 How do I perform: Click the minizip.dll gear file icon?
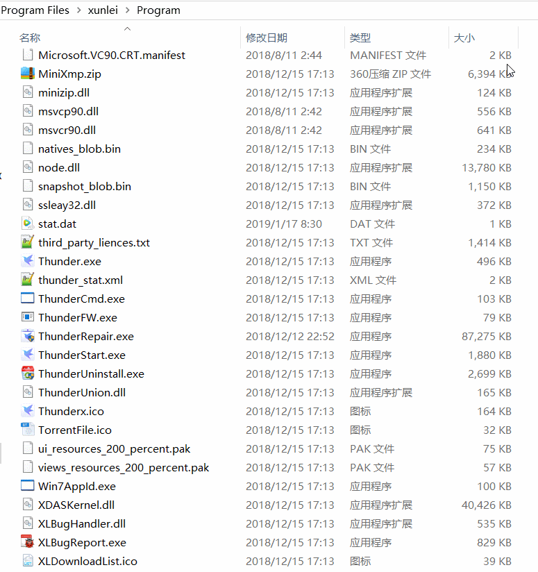coord(28,92)
